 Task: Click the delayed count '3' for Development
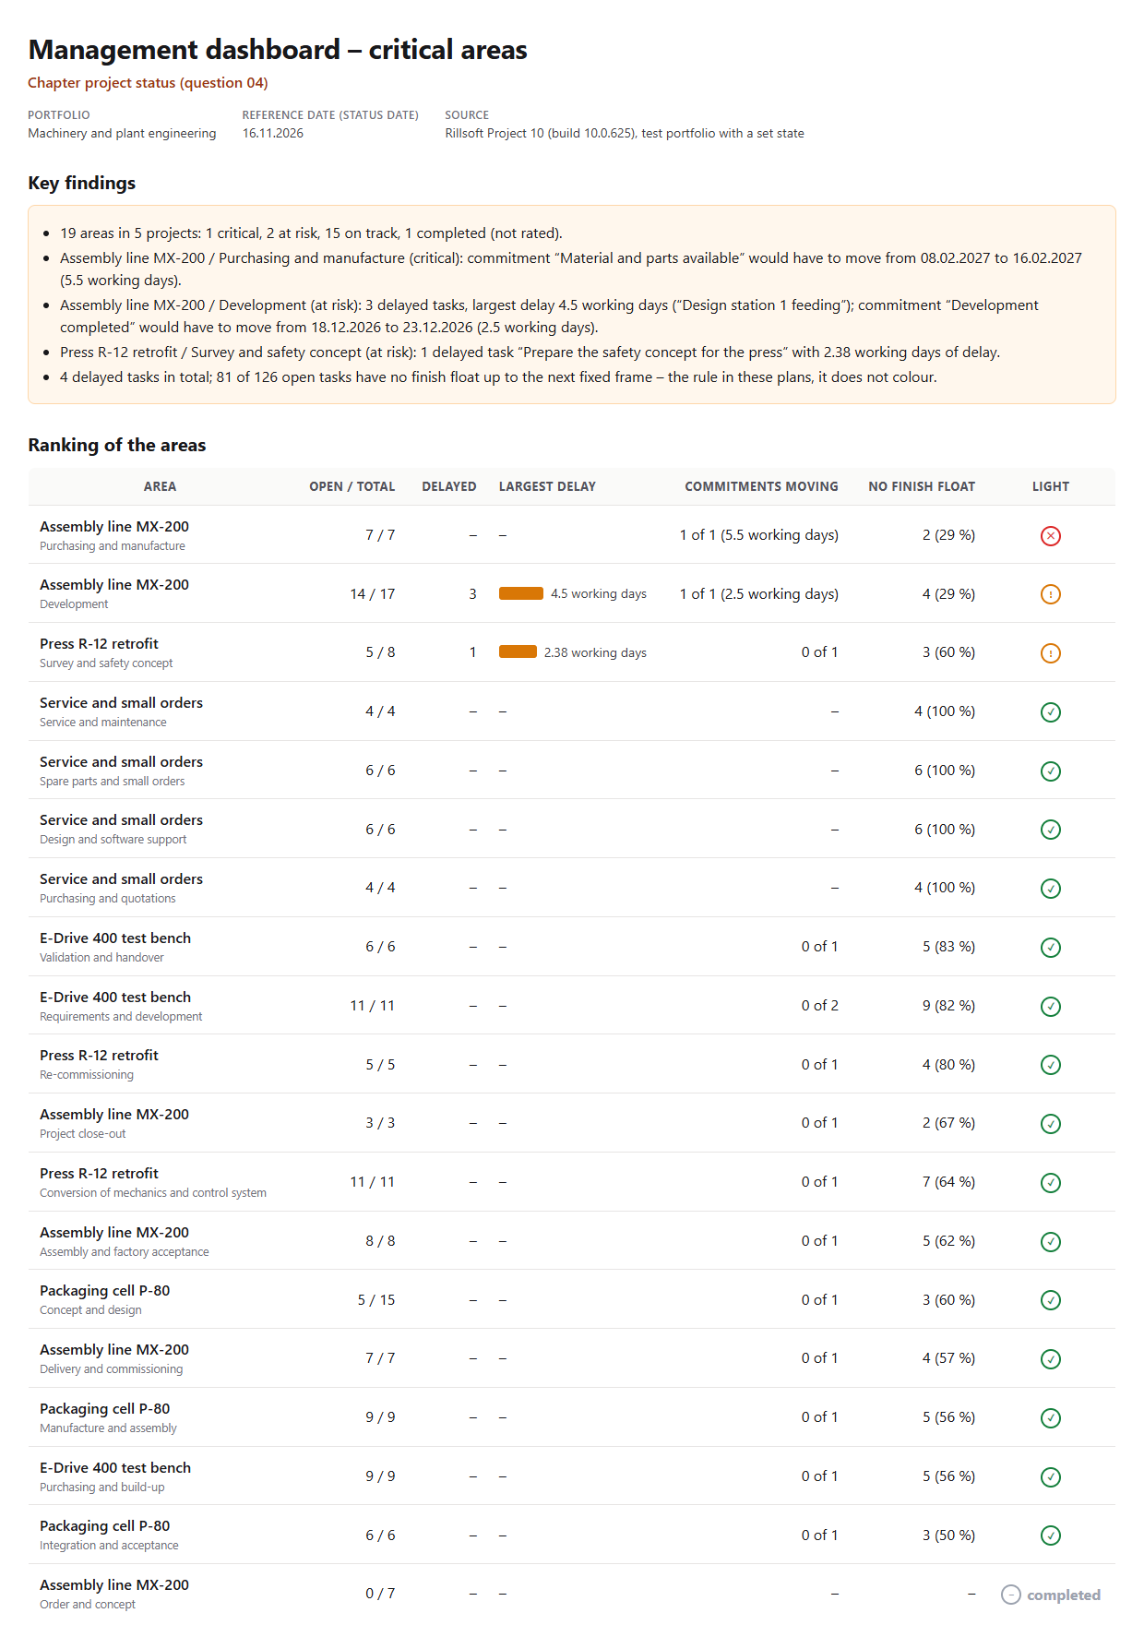472,594
